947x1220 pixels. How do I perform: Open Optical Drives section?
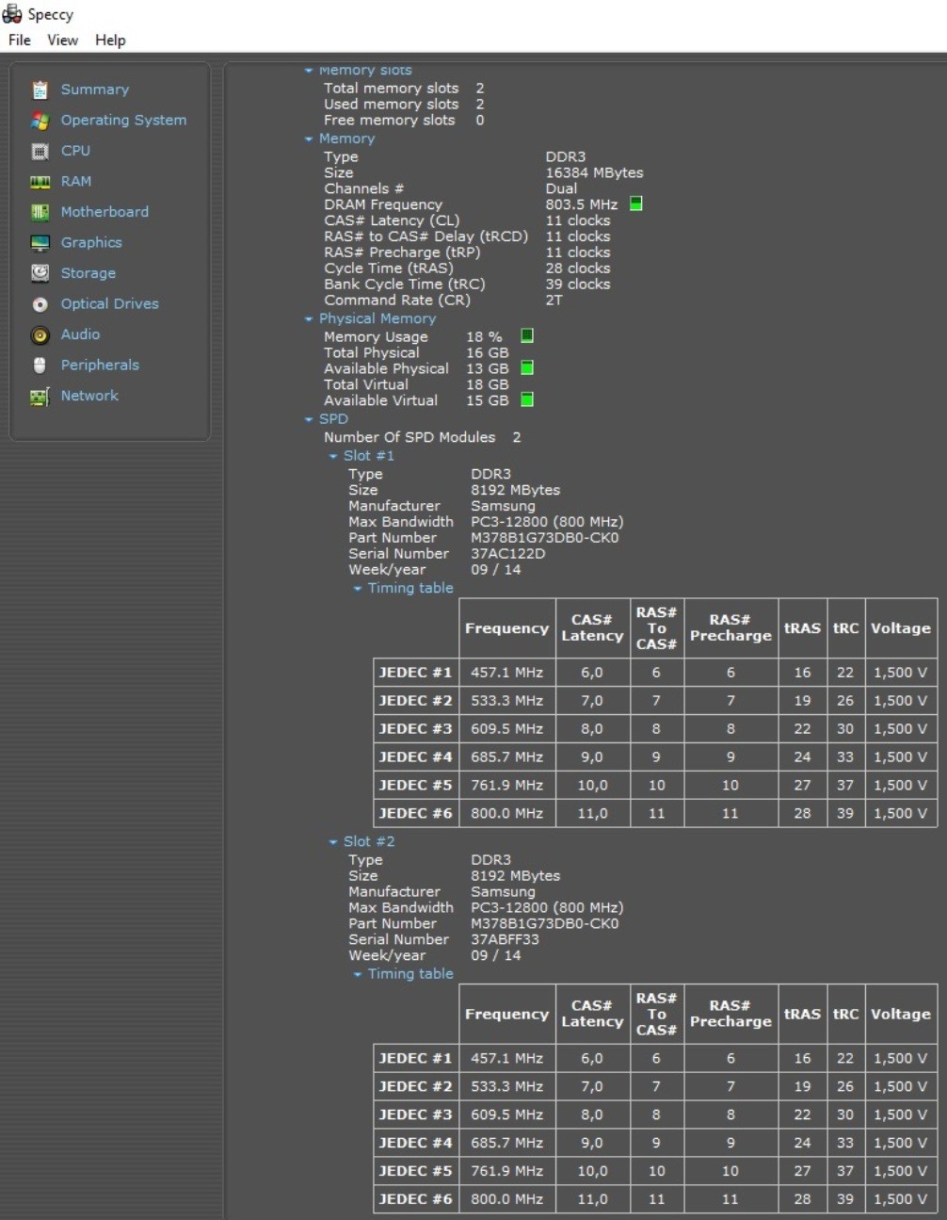tap(110, 303)
